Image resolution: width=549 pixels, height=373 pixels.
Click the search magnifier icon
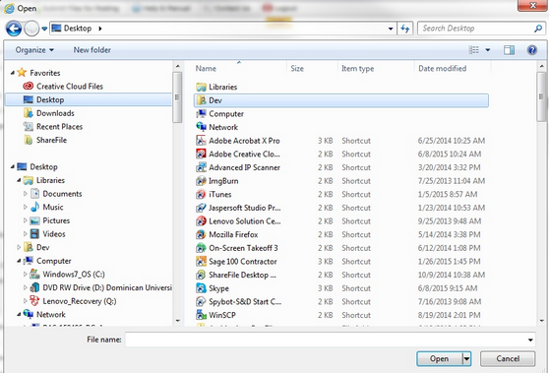click(x=538, y=29)
